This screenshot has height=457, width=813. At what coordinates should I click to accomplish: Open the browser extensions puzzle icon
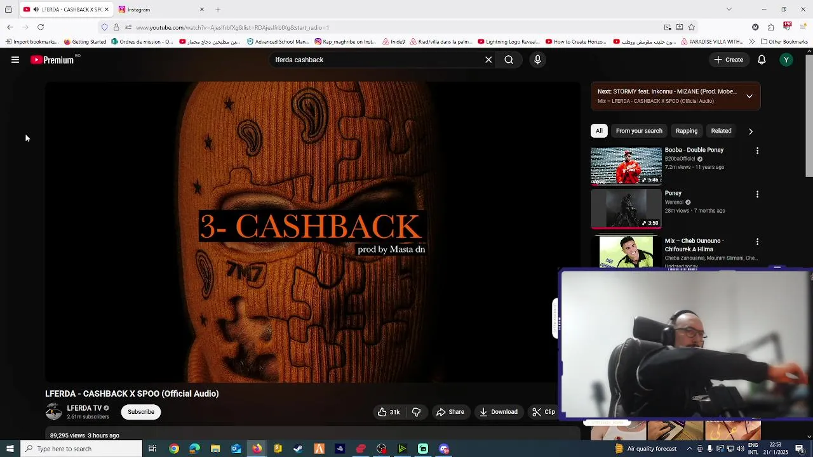pyautogui.click(x=770, y=27)
